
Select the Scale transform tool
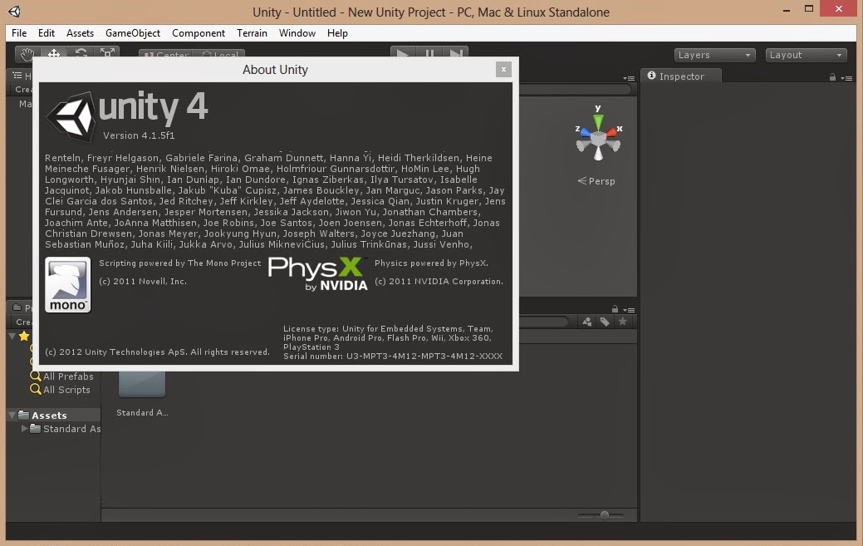tap(107, 53)
